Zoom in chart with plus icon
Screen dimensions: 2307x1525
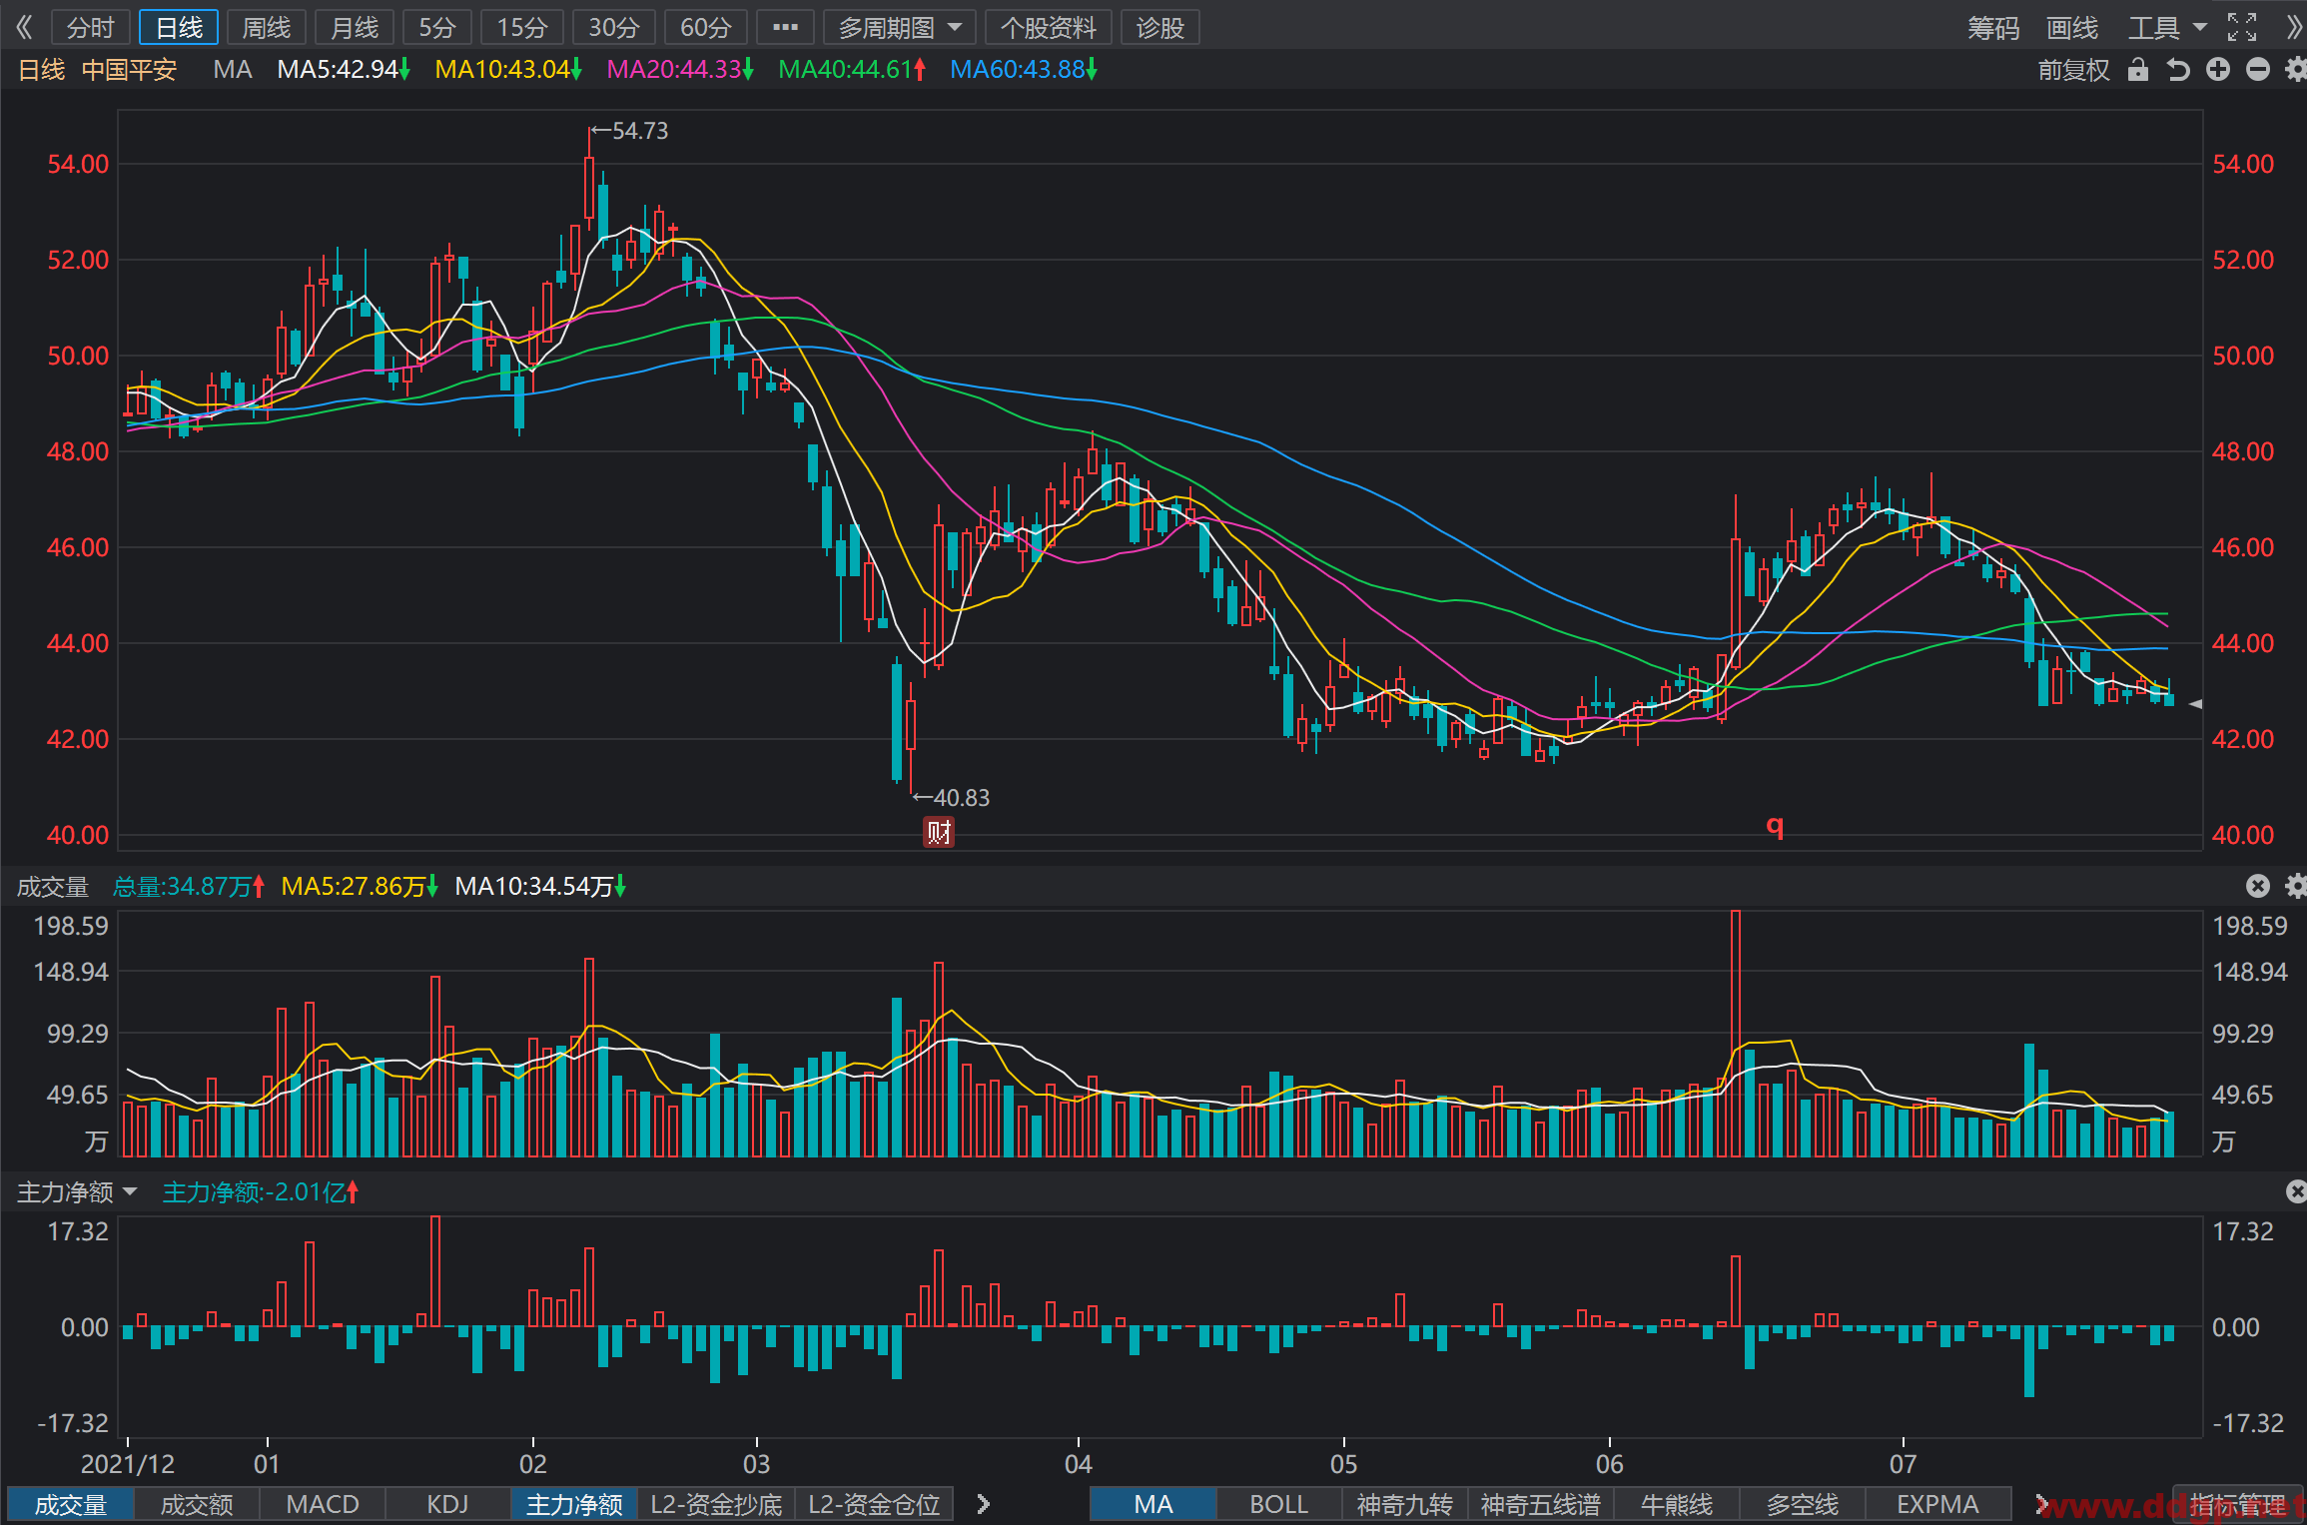(2218, 70)
